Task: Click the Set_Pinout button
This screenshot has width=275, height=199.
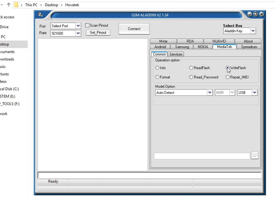Action: pyautogui.click(x=98, y=33)
